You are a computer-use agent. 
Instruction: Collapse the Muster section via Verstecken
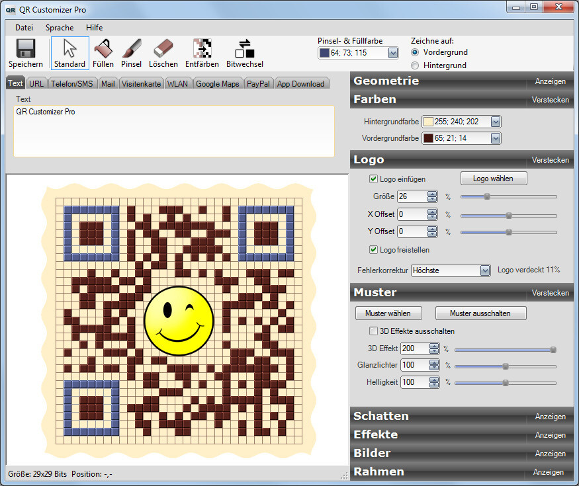click(550, 293)
